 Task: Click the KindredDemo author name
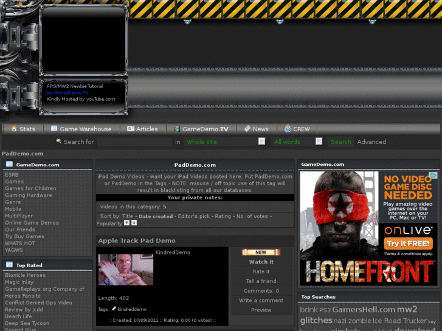click(x=173, y=253)
